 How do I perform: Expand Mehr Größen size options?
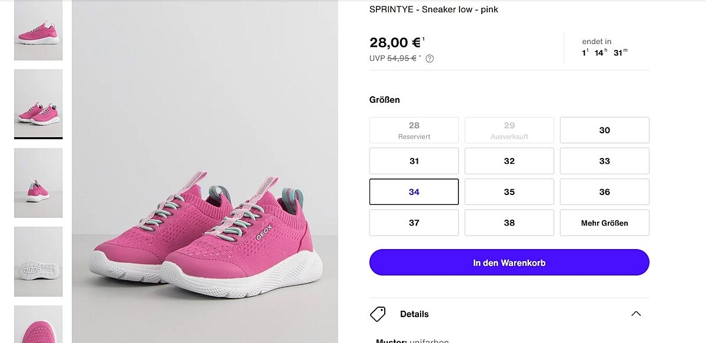click(x=604, y=223)
